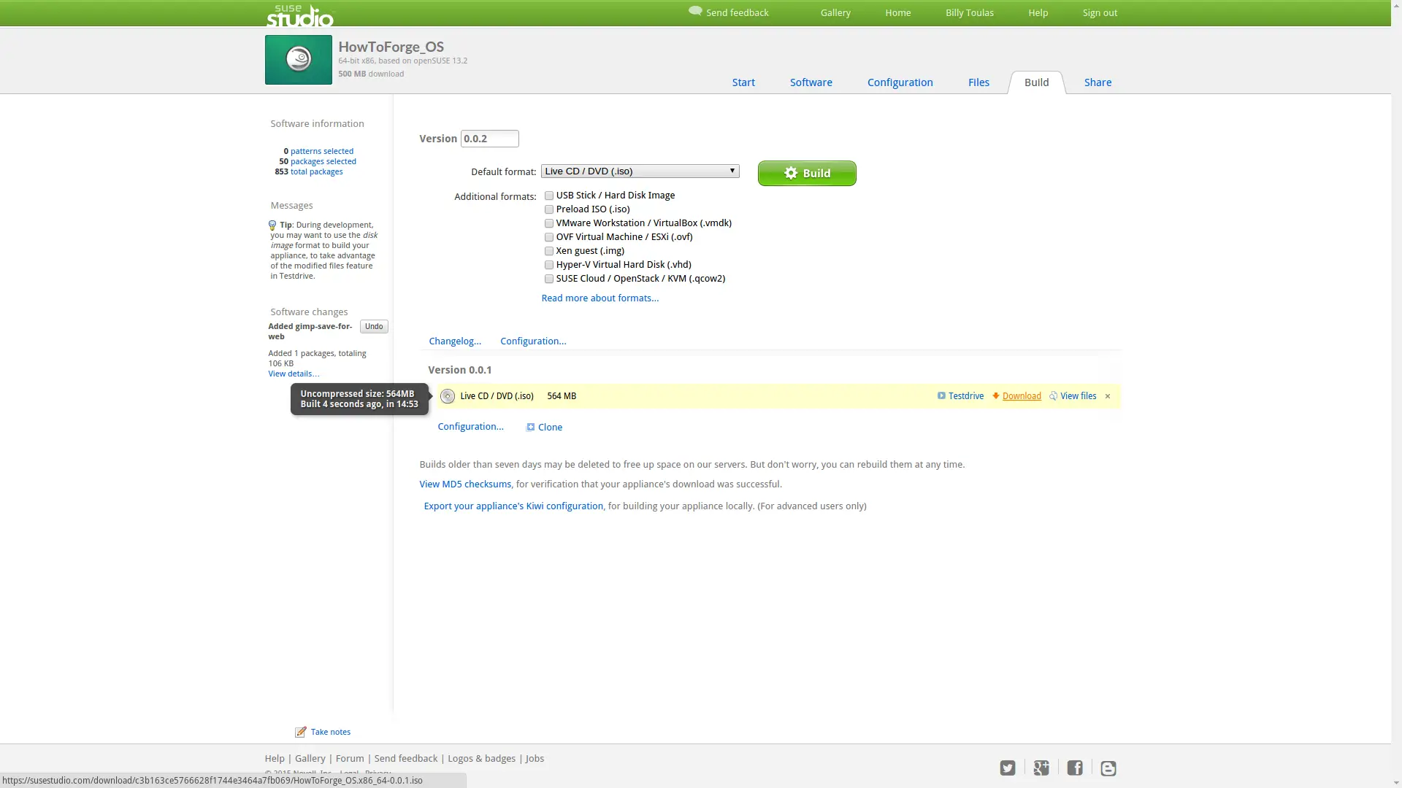The image size is (1402, 788).
Task: Open the Files tab
Action: pos(978,82)
